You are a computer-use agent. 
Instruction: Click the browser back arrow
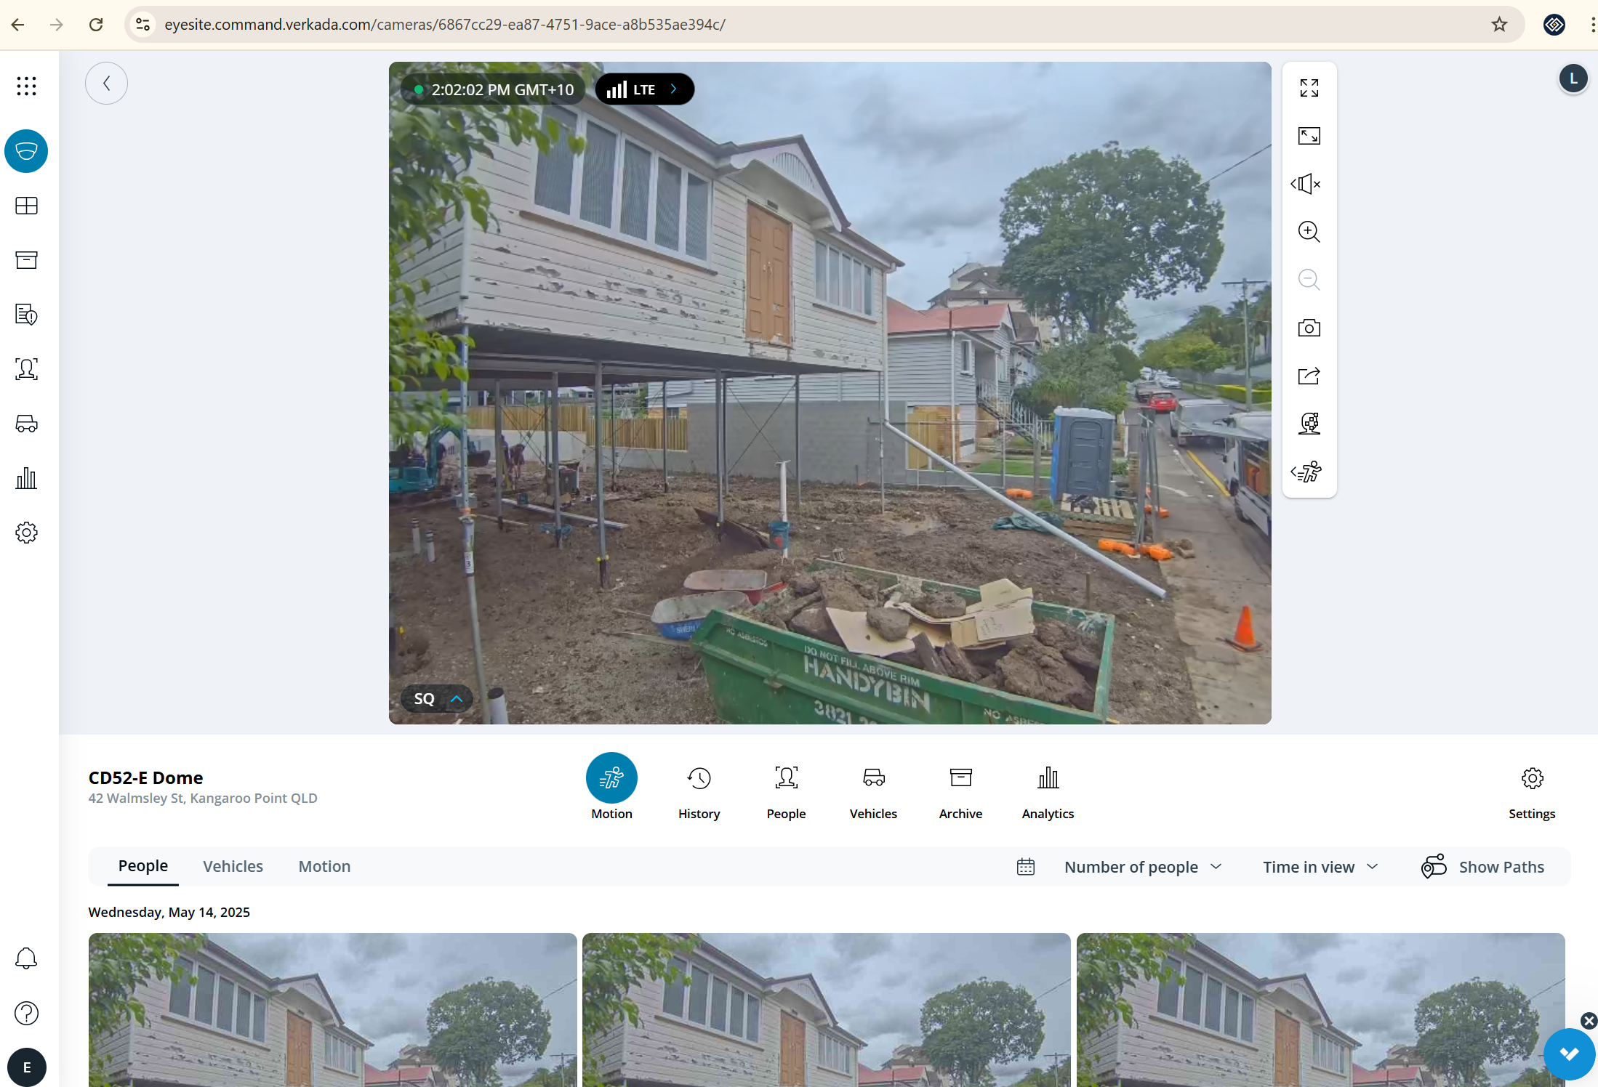tap(18, 25)
